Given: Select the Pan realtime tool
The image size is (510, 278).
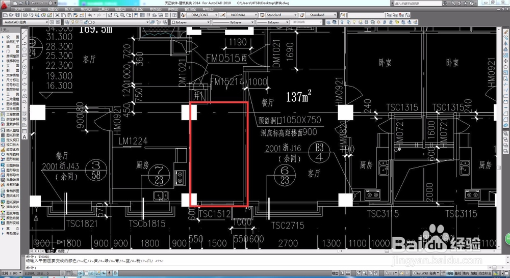Looking at the screenshot, I should tap(110, 15).
